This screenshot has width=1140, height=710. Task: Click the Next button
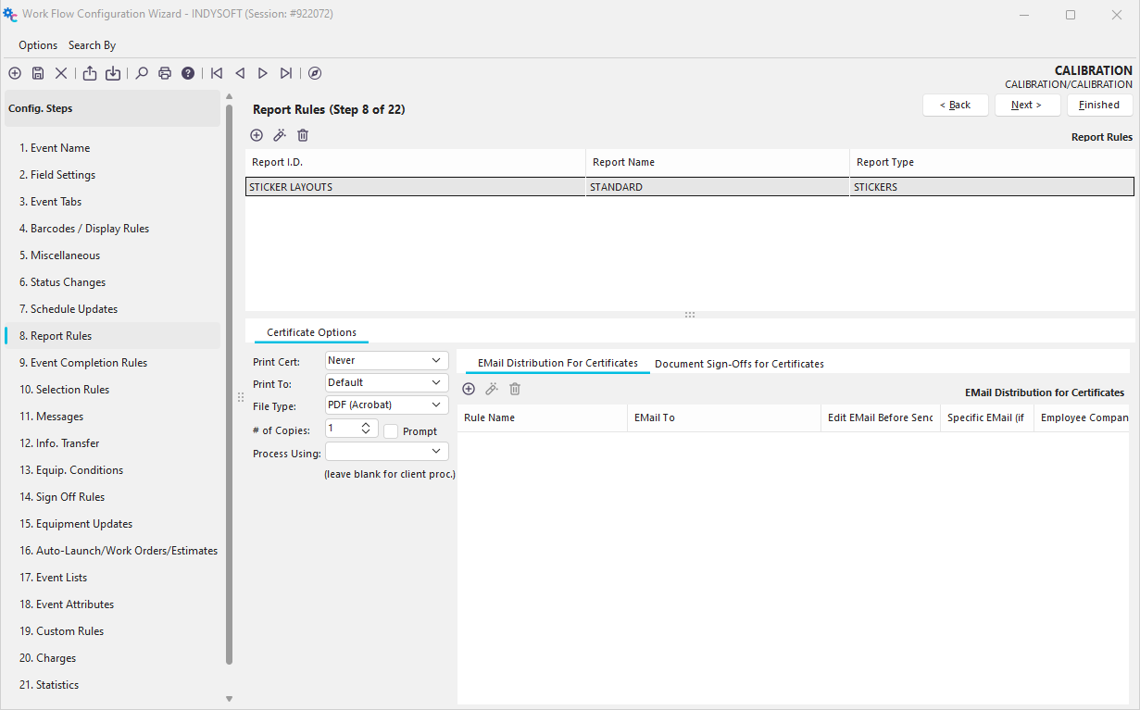[1026, 105]
